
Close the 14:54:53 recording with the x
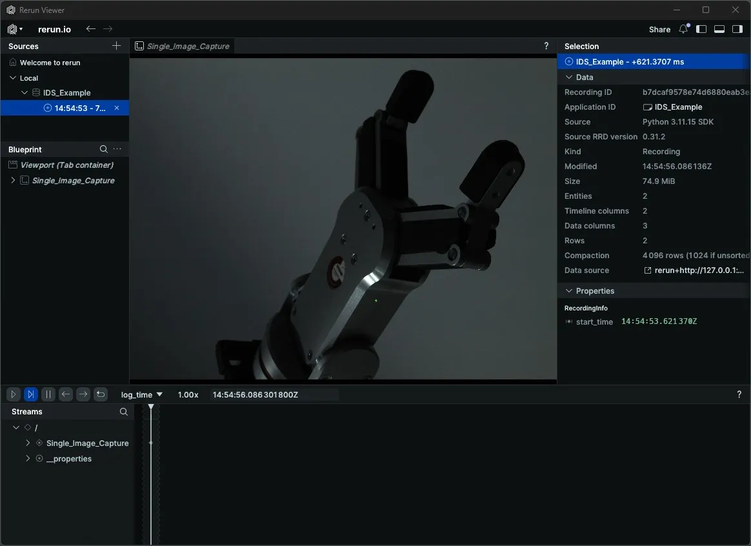(x=117, y=108)
